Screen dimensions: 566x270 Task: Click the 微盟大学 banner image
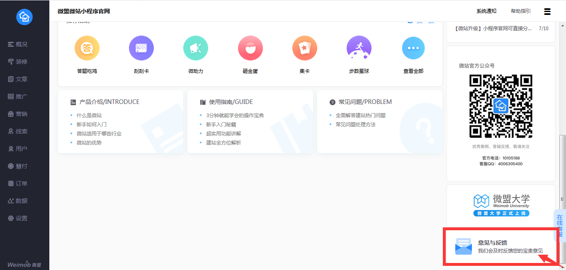(x=502, y=205)
